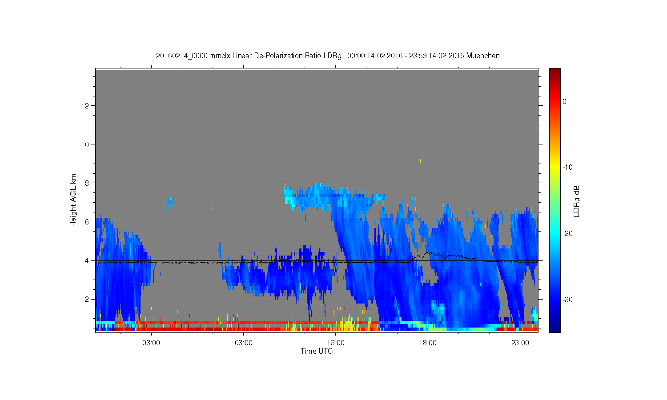Click the height axis value 8
This screenshot has height=400, width=667.
(88, 183)
